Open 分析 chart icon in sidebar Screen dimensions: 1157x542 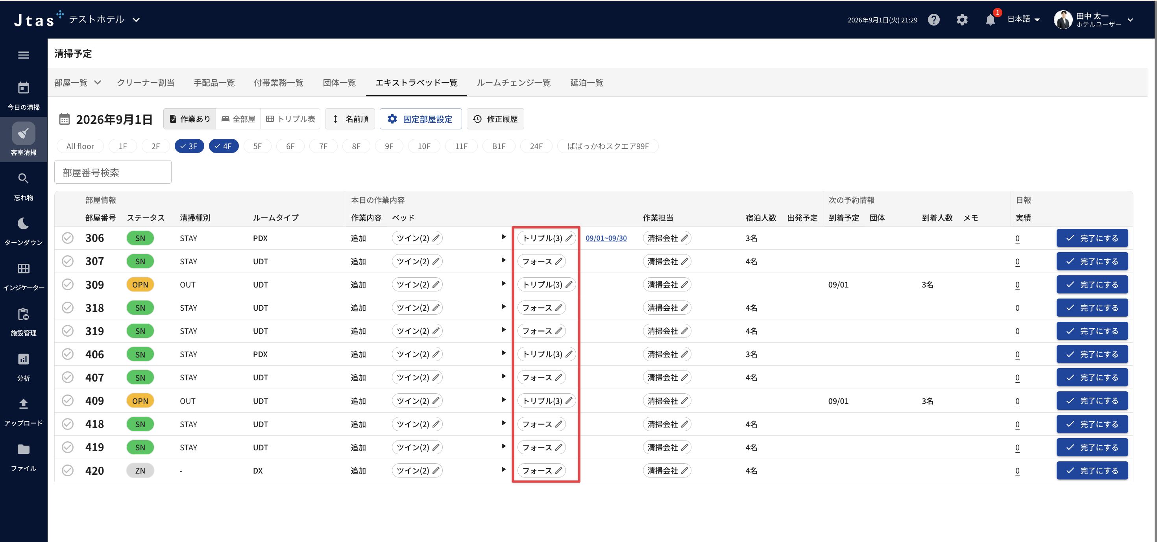(x=23, y=359)
